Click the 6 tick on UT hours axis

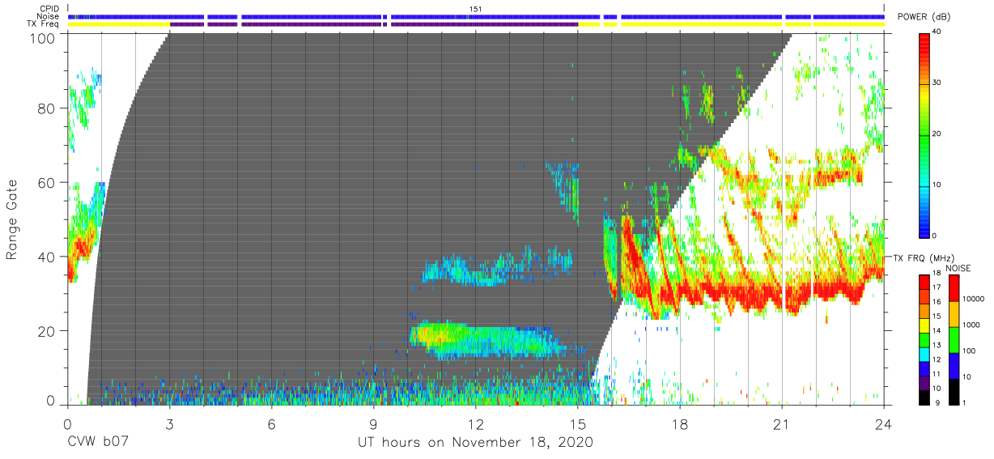(271, 423)
